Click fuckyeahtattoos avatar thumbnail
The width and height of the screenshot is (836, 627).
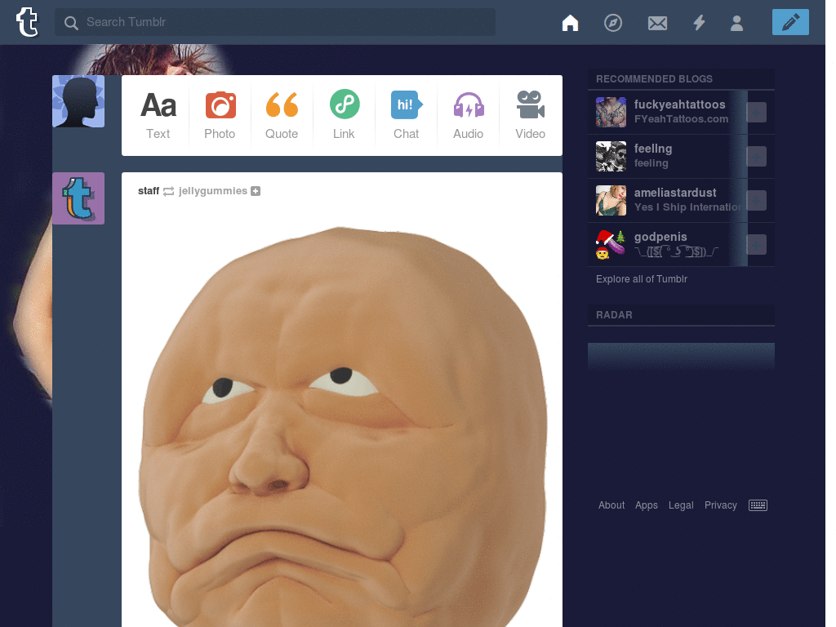611,112
